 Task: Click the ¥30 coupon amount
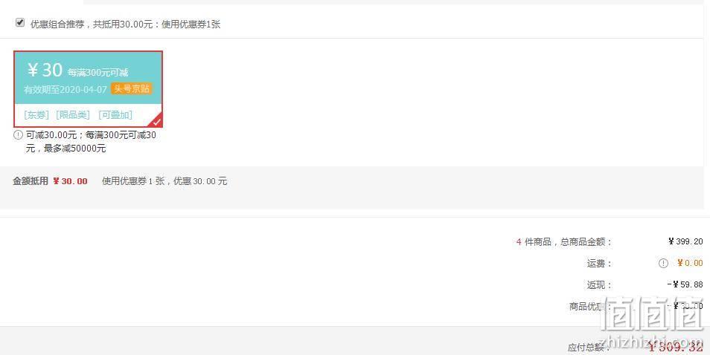45,70
